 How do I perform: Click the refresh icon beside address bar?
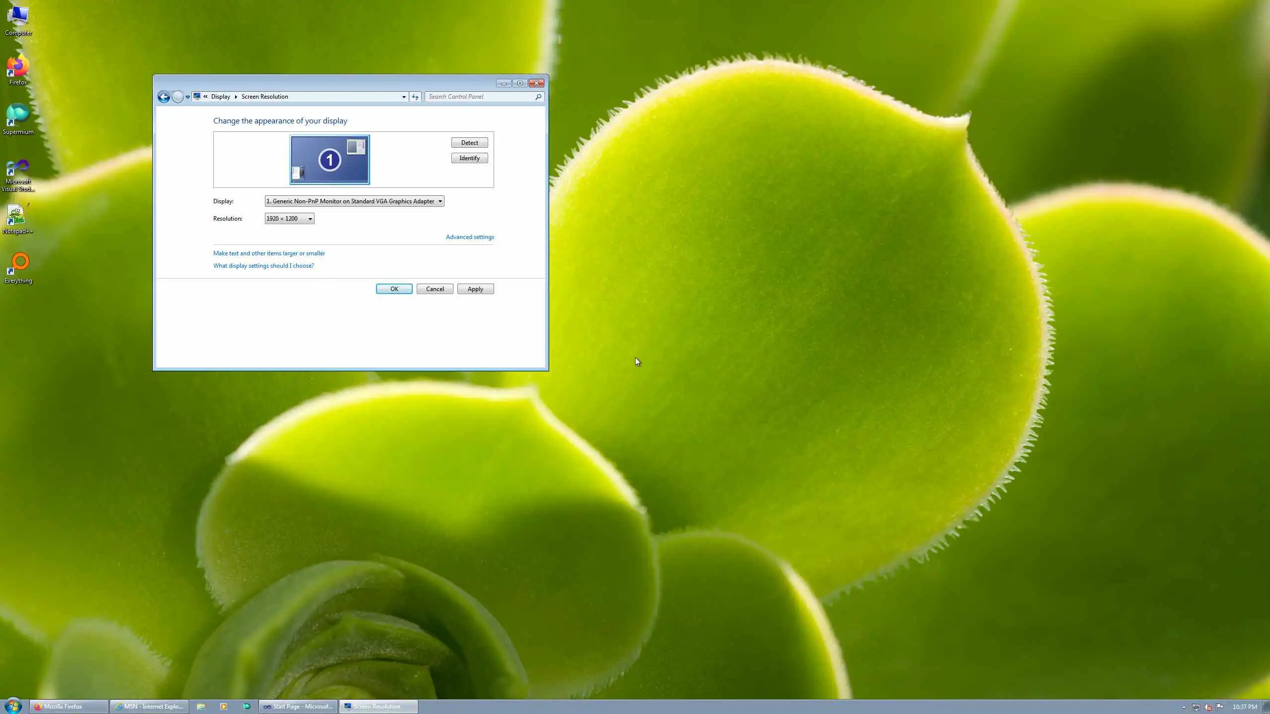(415, 97)
